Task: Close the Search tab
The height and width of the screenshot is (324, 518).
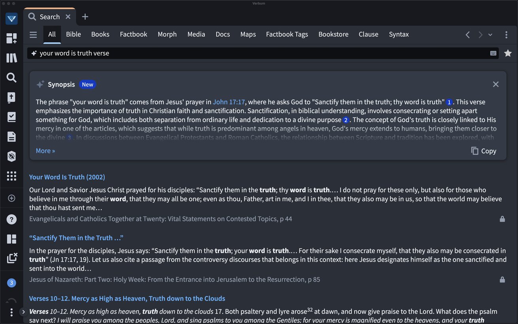Action: click(x=68, y=17)
